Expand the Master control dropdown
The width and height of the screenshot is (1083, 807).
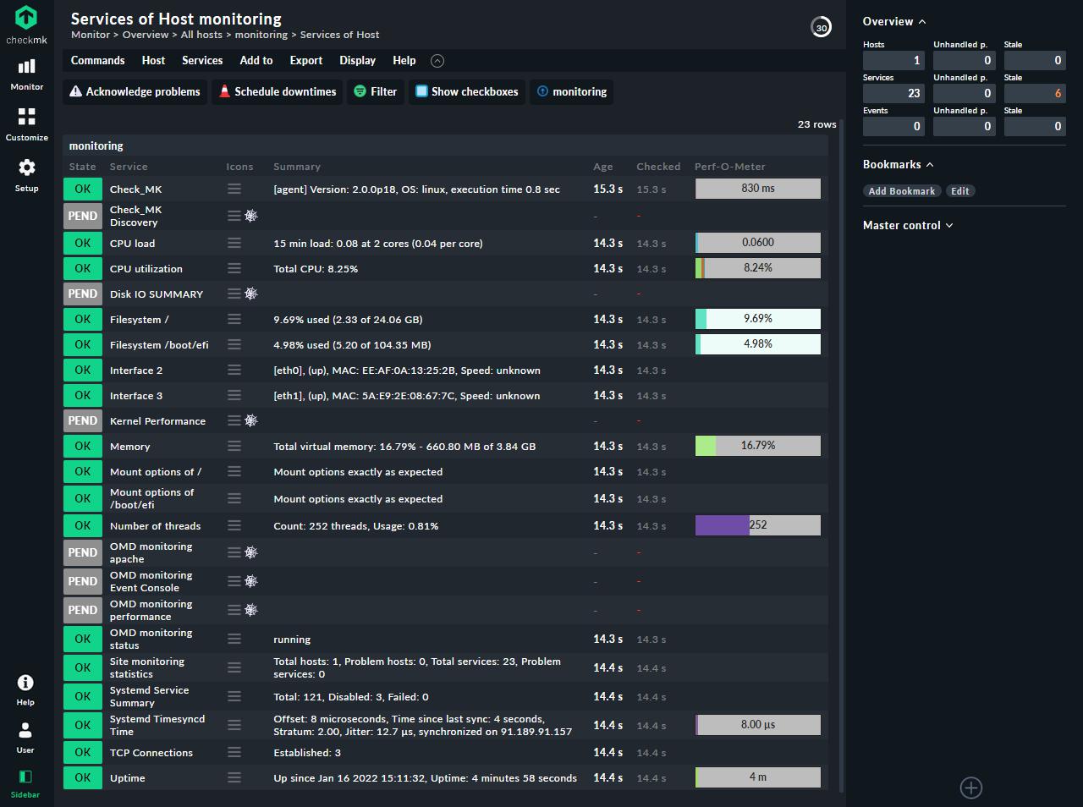point(948,225)
